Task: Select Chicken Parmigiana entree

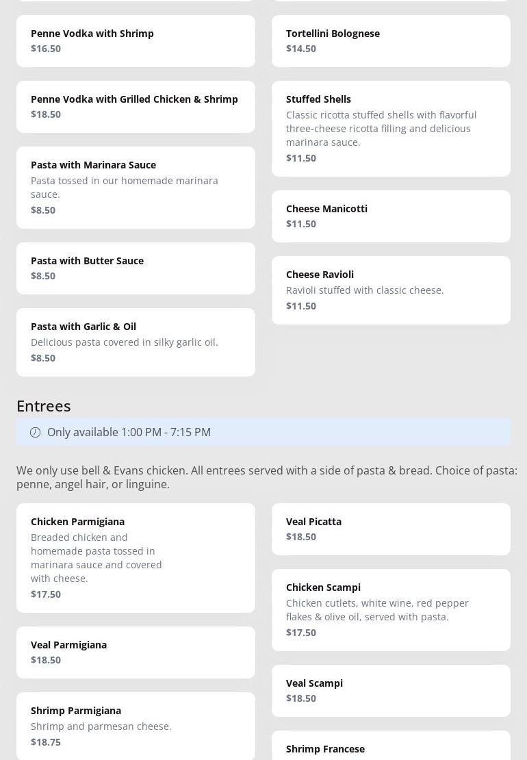Action: coord(136,557)
